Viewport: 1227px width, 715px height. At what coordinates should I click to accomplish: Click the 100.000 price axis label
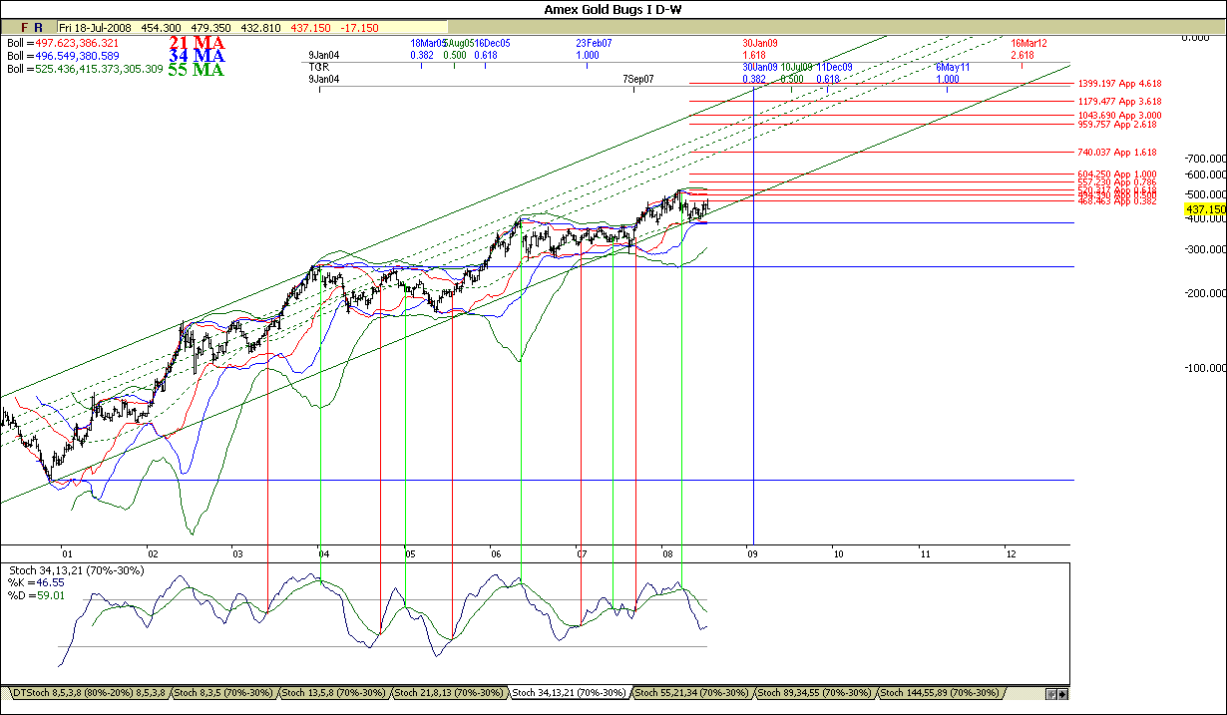tap(1203, 368)
